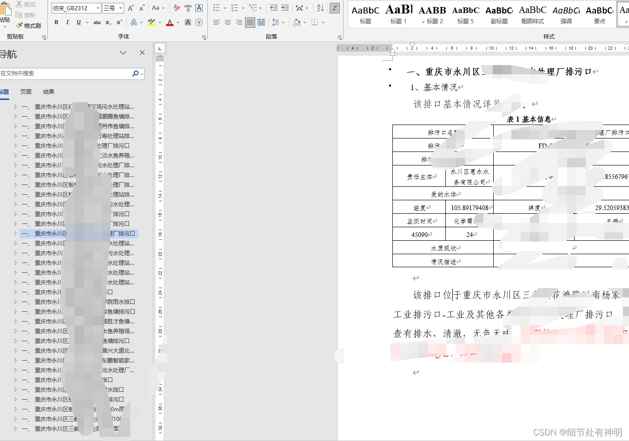Click the sort A-Z icon
This screenshot has width=629, height=441.
320,8
